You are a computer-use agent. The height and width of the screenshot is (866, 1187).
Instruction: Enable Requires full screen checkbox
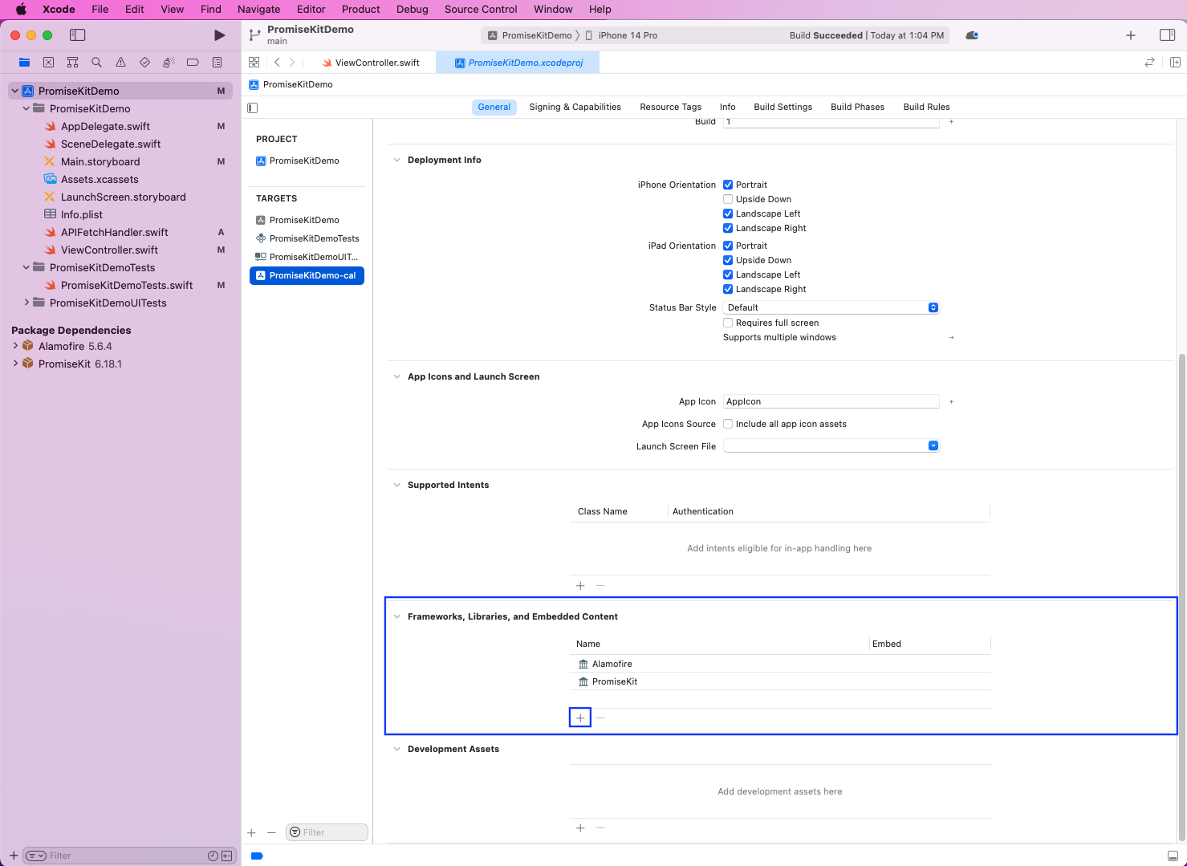[728, 323]
